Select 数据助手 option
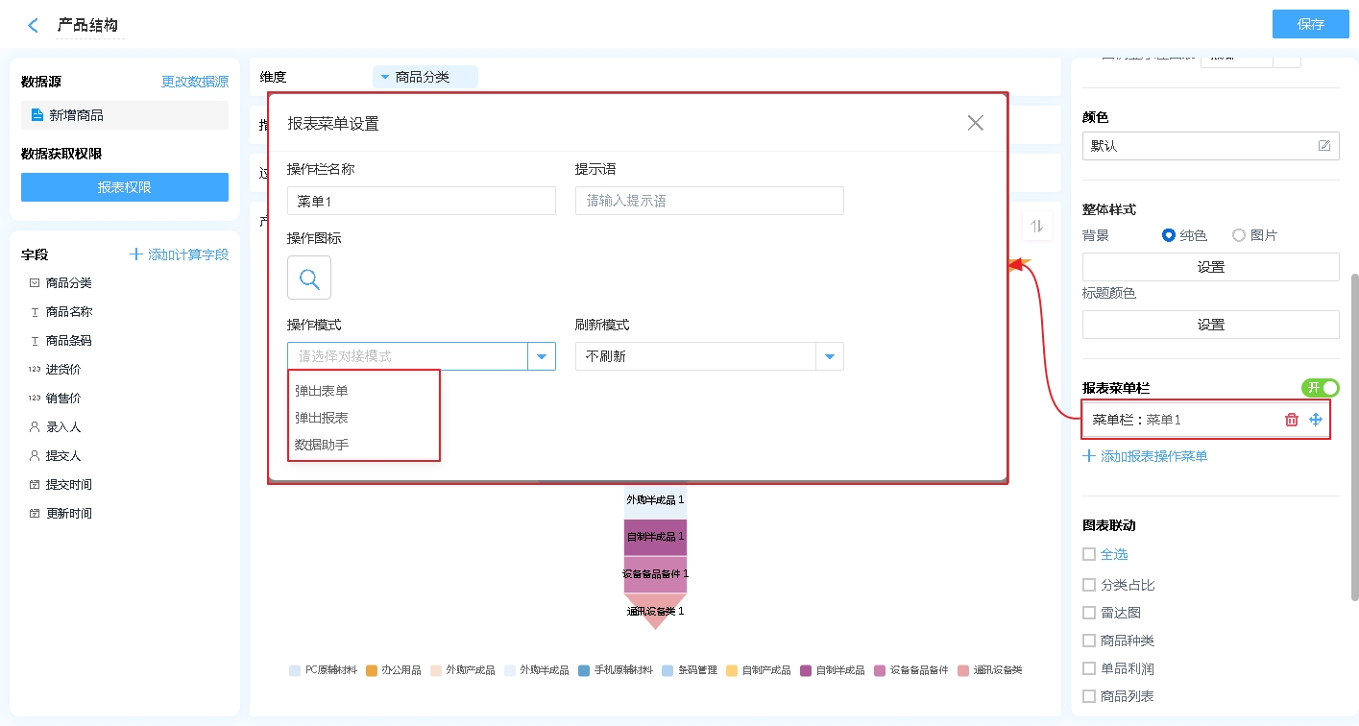Image resolution: width=1359 pixels, height=726 pixels. pos(322,445)
